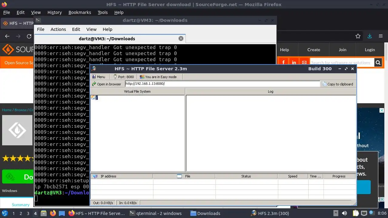Switch to workspace 1
This screenshot has height=218, width=388.
click(x=13, y=213)
